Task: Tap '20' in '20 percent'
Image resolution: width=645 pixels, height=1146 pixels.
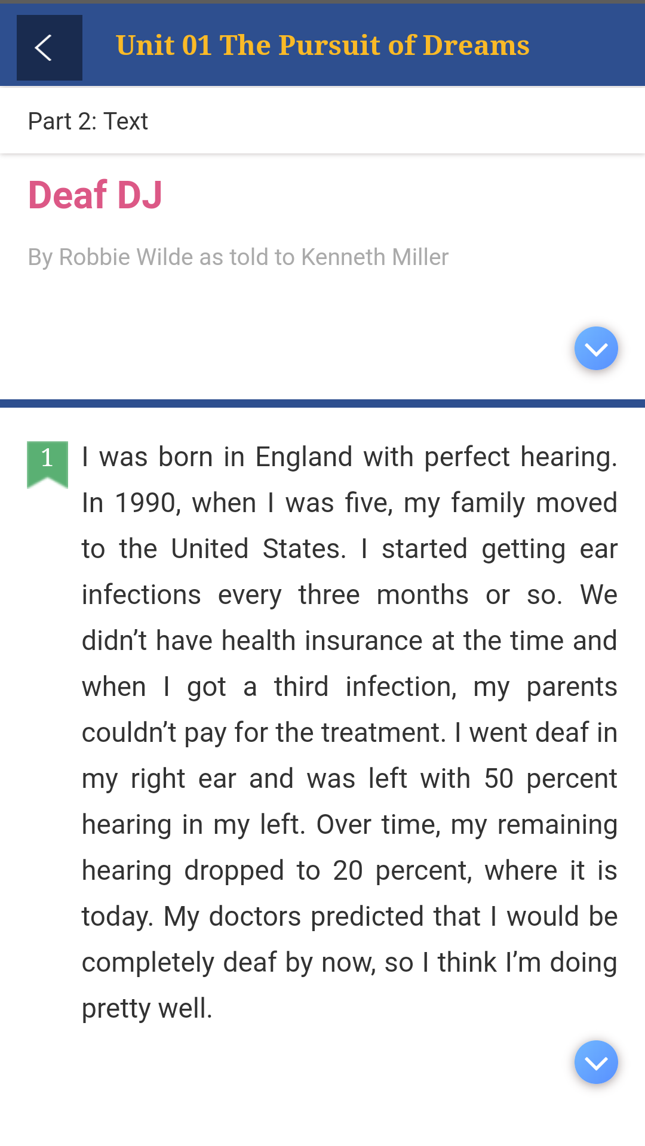Action: click(348, 871)
